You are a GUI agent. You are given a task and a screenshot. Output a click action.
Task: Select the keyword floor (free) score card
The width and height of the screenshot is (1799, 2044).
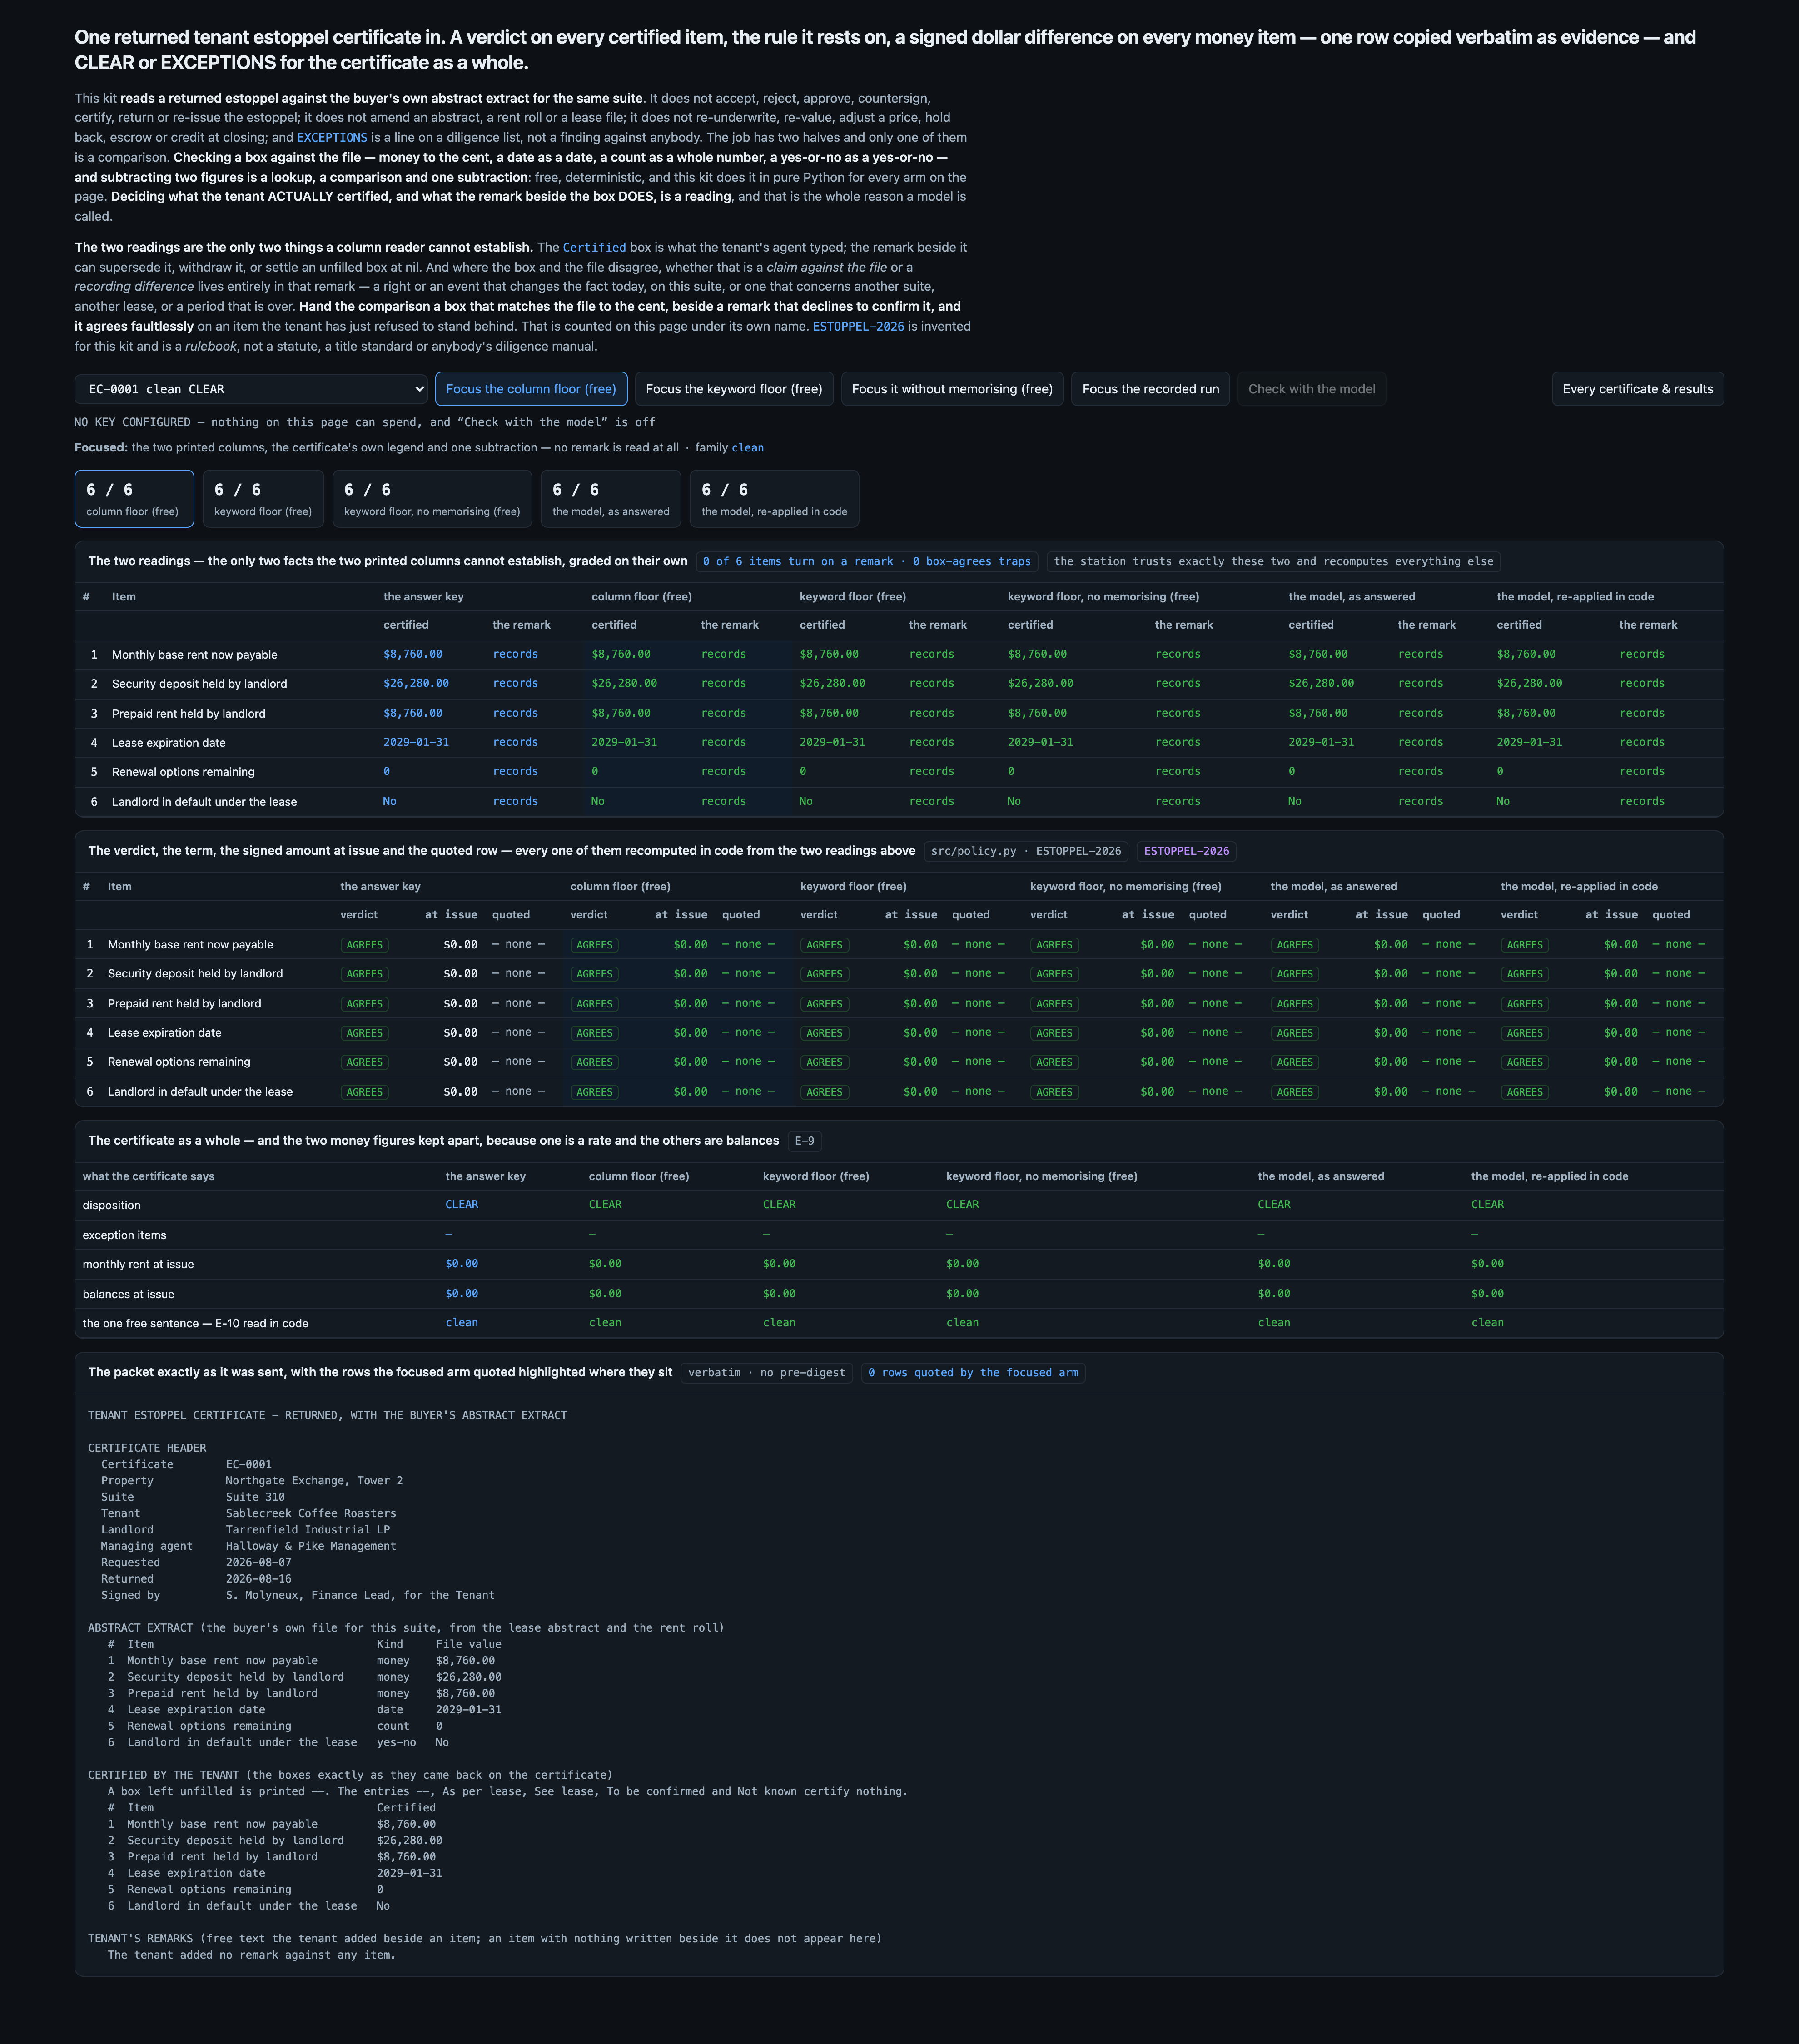pos(263,498)
